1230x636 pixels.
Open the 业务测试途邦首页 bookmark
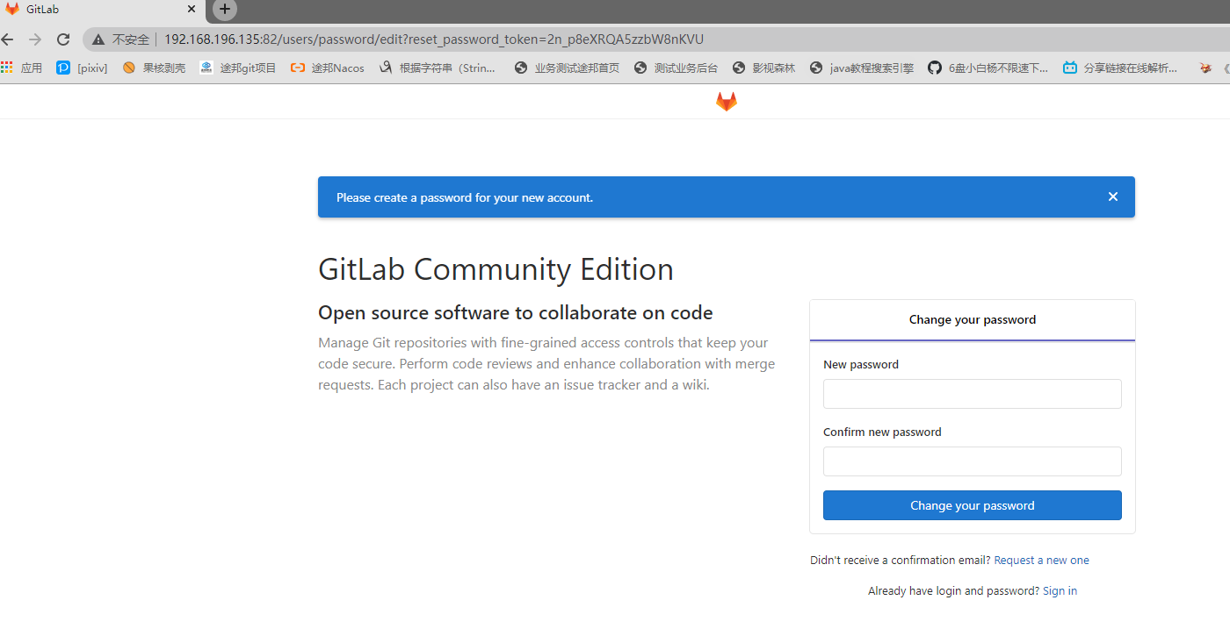tap(567, 68)
